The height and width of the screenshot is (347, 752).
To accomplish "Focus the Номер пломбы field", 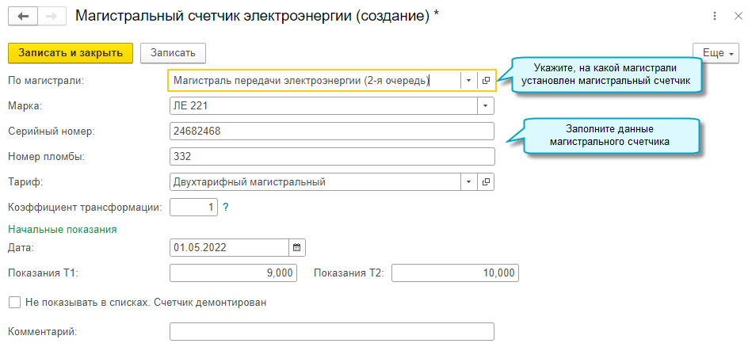I will pos(331,156).
